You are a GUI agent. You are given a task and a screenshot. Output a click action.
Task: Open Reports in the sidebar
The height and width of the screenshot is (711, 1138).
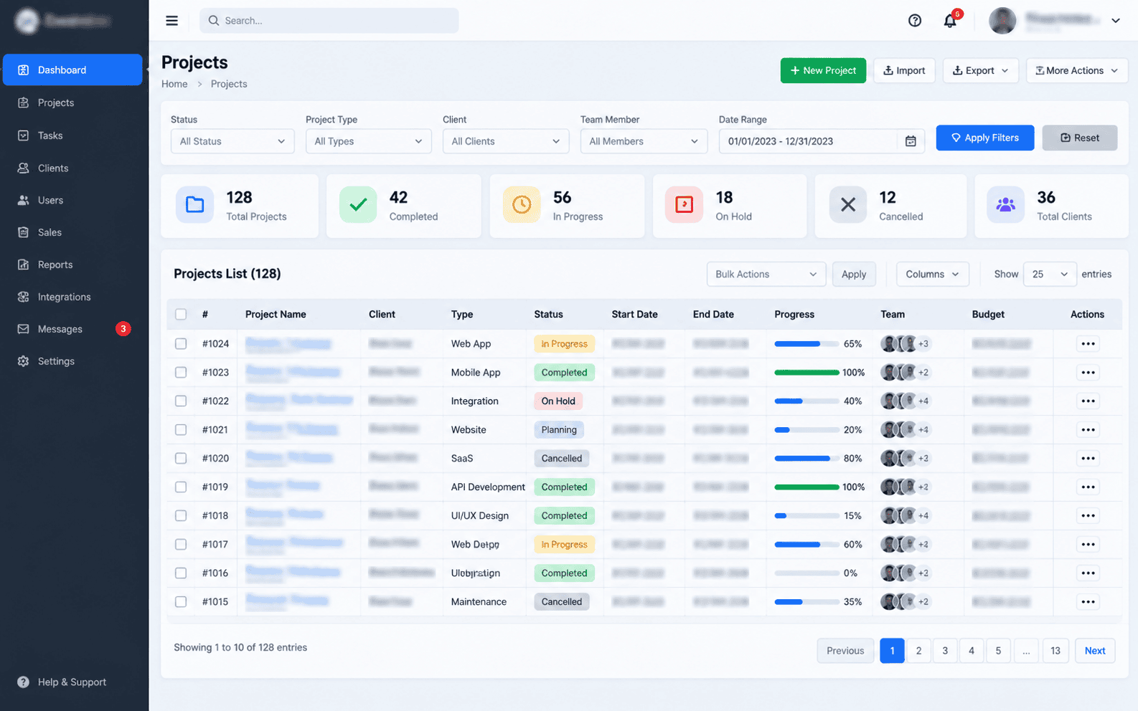pos(72,264)
